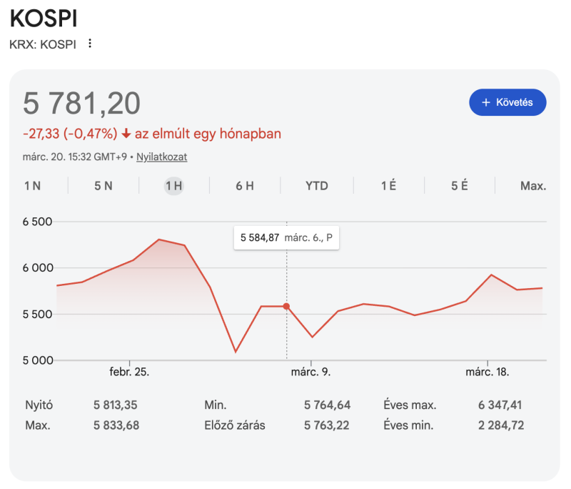Click the márc. 9. axis date label
Image resolution: width=571 pixels, height=489 pixels.
point(310,372)
